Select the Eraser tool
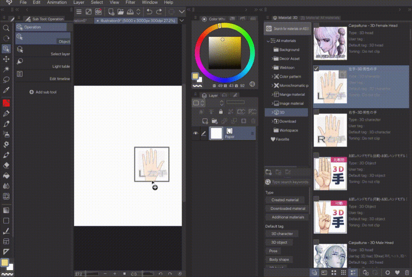Image resolution: width=412 pixels, height=277 pixels. click(6, 165)
